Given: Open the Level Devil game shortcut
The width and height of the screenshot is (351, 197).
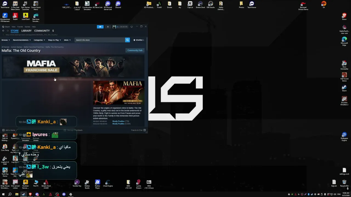Looking at the screenshot, I should pyautogui.click(x=26, y=16).
